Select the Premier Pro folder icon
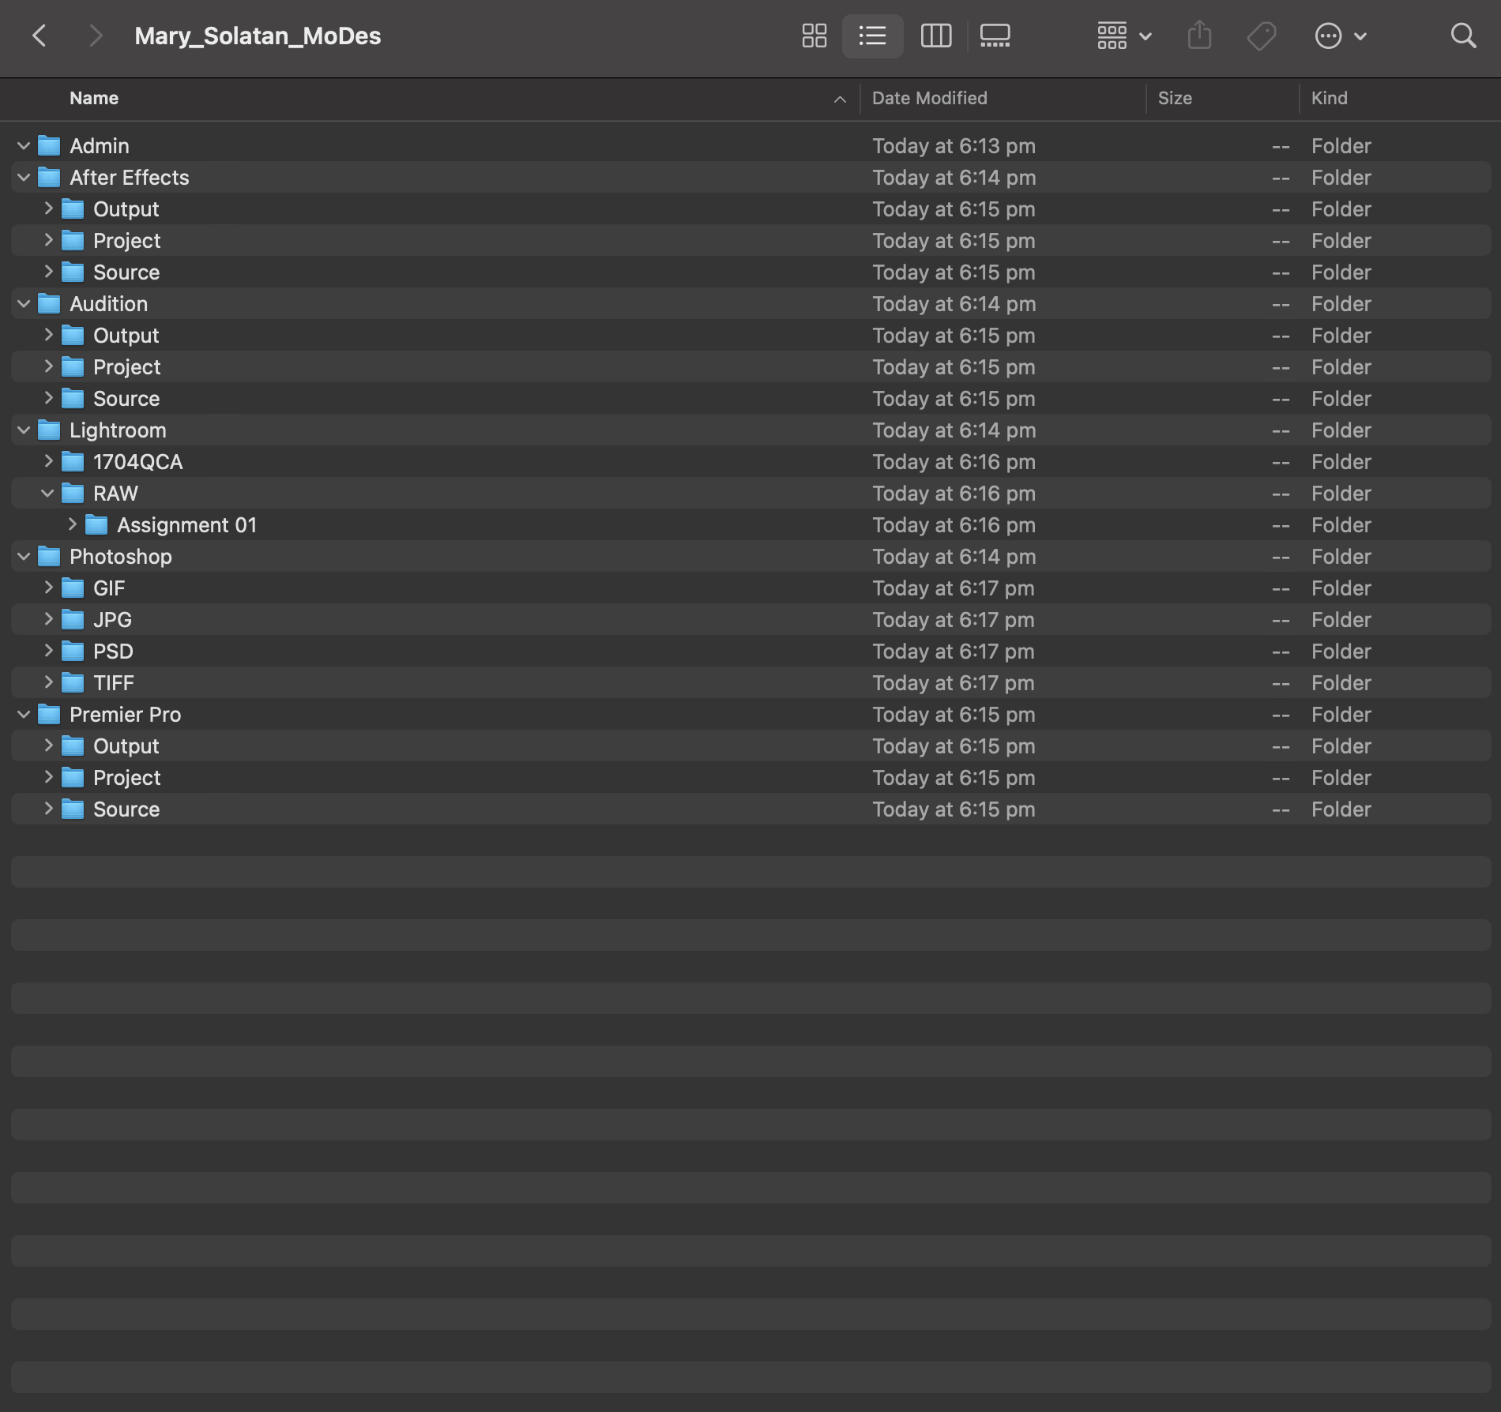The image size is (1501, 1412). point(49,715)
